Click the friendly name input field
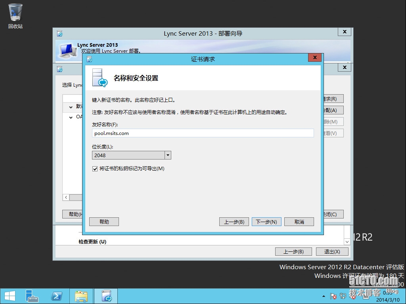406x304 pixels. click(203, 133)
